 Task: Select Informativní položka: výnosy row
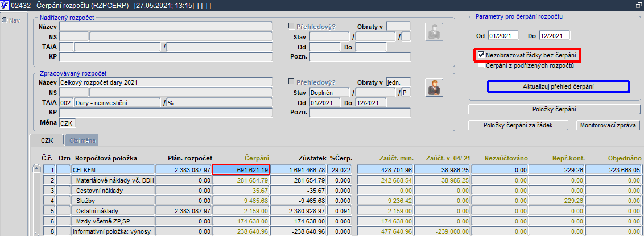[x=113, y=231]
